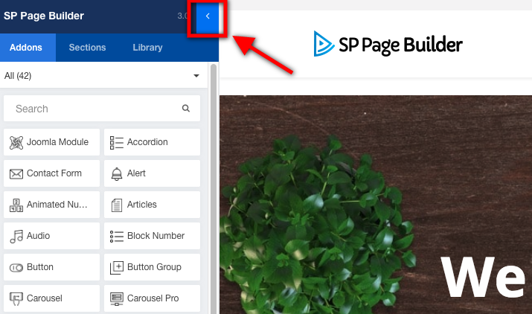Click the Articles label text

pyautogui.click(x=142, y=205)
